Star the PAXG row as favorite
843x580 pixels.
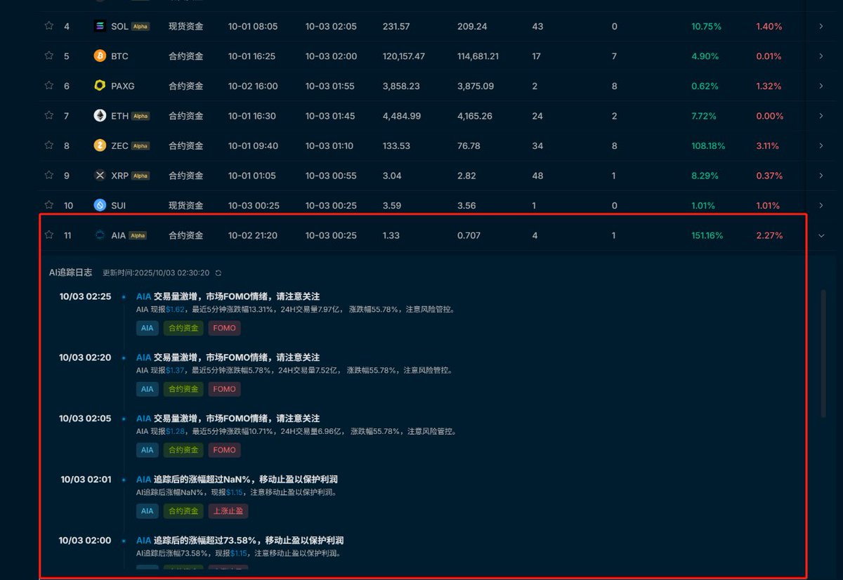coord(48,86)
